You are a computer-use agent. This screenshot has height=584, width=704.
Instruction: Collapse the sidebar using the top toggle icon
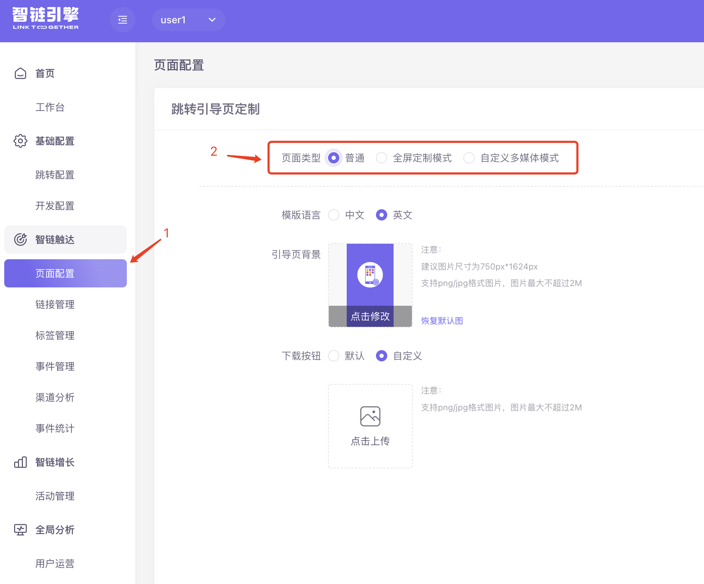122,20
